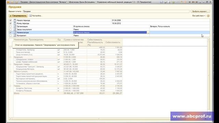Image resolution: width=219 pixels, height=123 pixels.
Task: Click the back navigation arrow in title bar
Action: point(12,2)
